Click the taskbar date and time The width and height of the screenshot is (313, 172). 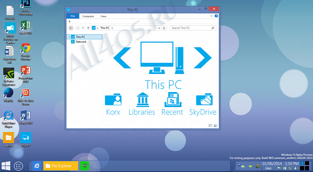pyautogui.click(x=280, y=164)
